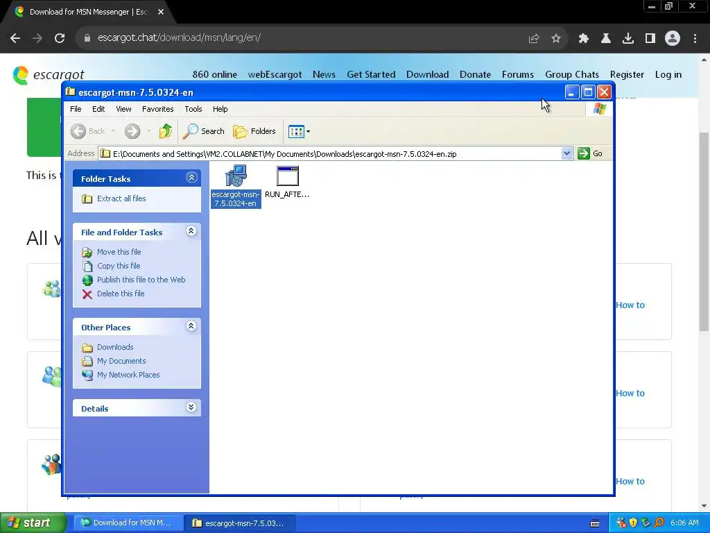Select the RUN_AFTE... file icon
The height and width of the screenshot is (533, 710).
pos(288,176)
